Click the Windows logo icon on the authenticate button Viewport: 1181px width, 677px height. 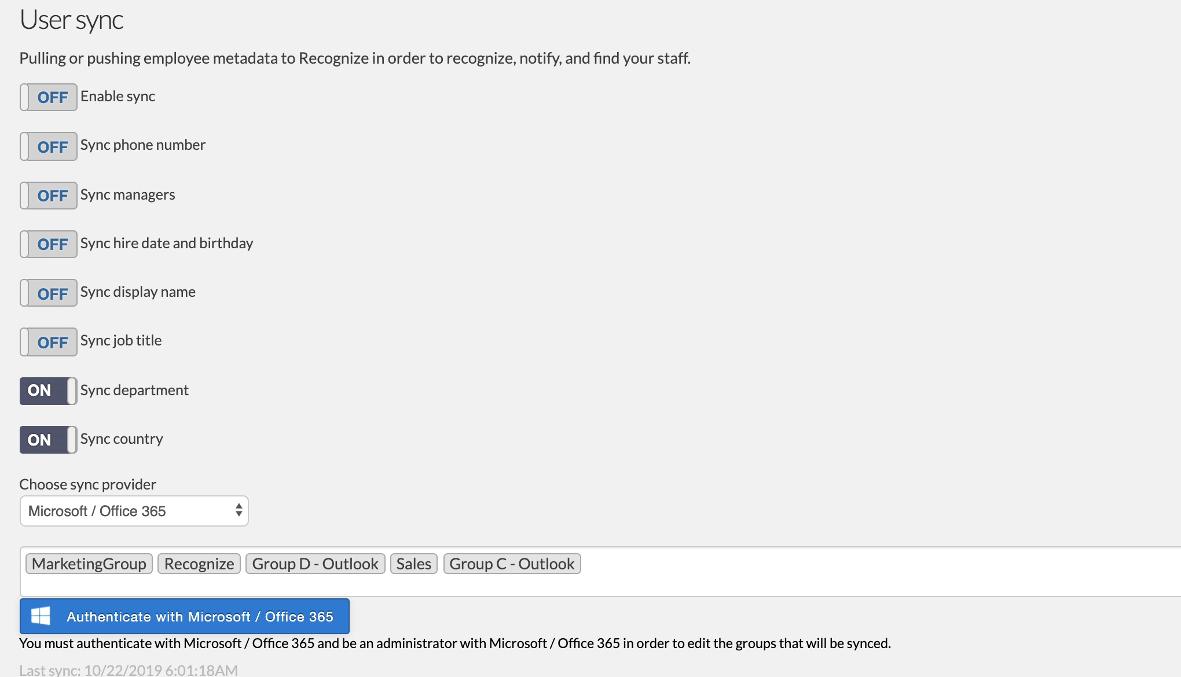tap(41, 616)
